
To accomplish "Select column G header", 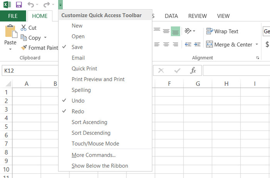I will (198, 83).
